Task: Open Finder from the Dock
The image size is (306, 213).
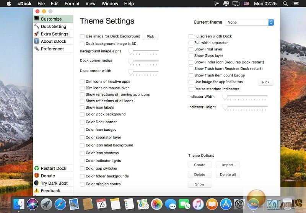Action: pos(19,204)
